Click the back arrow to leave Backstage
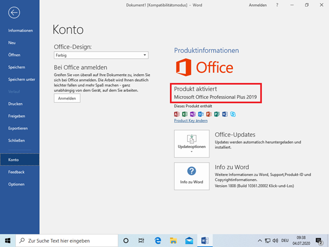 pos(14,13)
